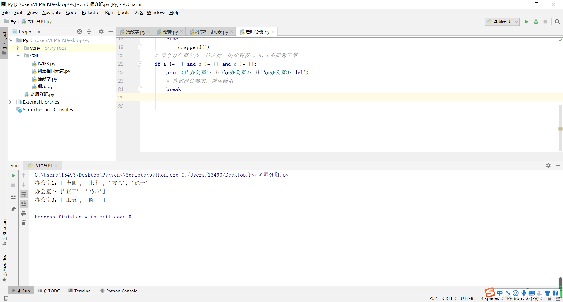Open the File menu
This screenshot has height=302, width=563.
click(x=6, y=12)
